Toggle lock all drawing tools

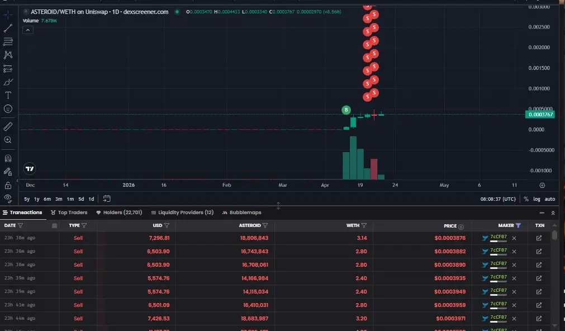pos(8,185)
